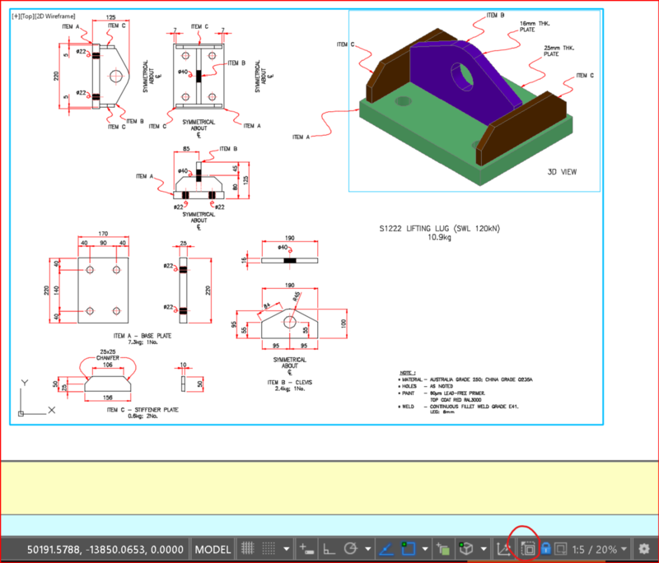Turn on the object snap icon

click(x=408, y=549)
